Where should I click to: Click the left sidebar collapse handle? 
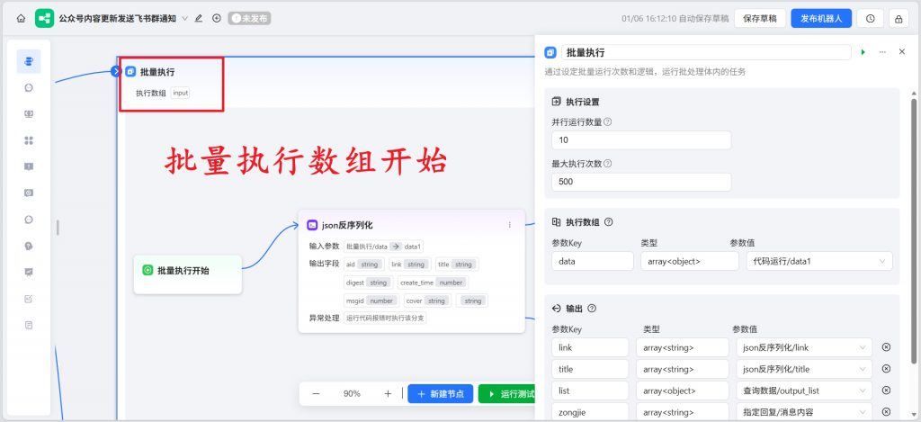[58, 228]
